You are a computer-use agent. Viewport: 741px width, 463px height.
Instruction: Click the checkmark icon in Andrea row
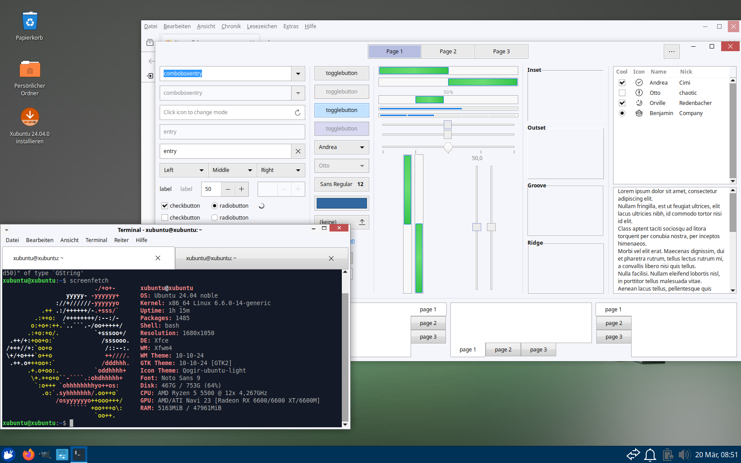[639, 82]
